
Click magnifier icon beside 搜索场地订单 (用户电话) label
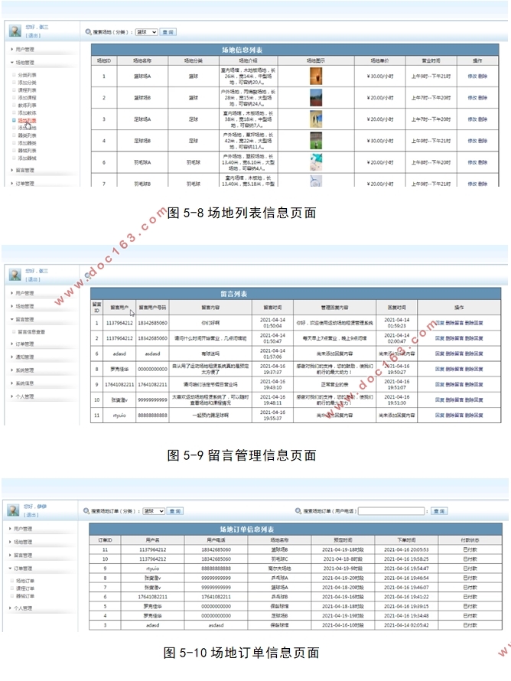point(298,511)
